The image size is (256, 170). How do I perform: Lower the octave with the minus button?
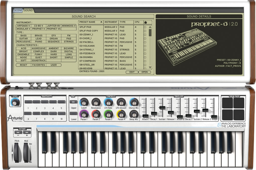point(18,132)
